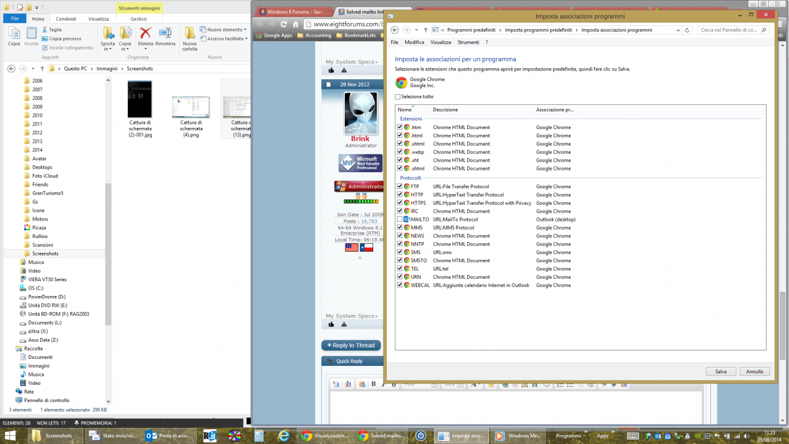Click the power icon in the taskbar
789x444 pixels.
[421, 436]
